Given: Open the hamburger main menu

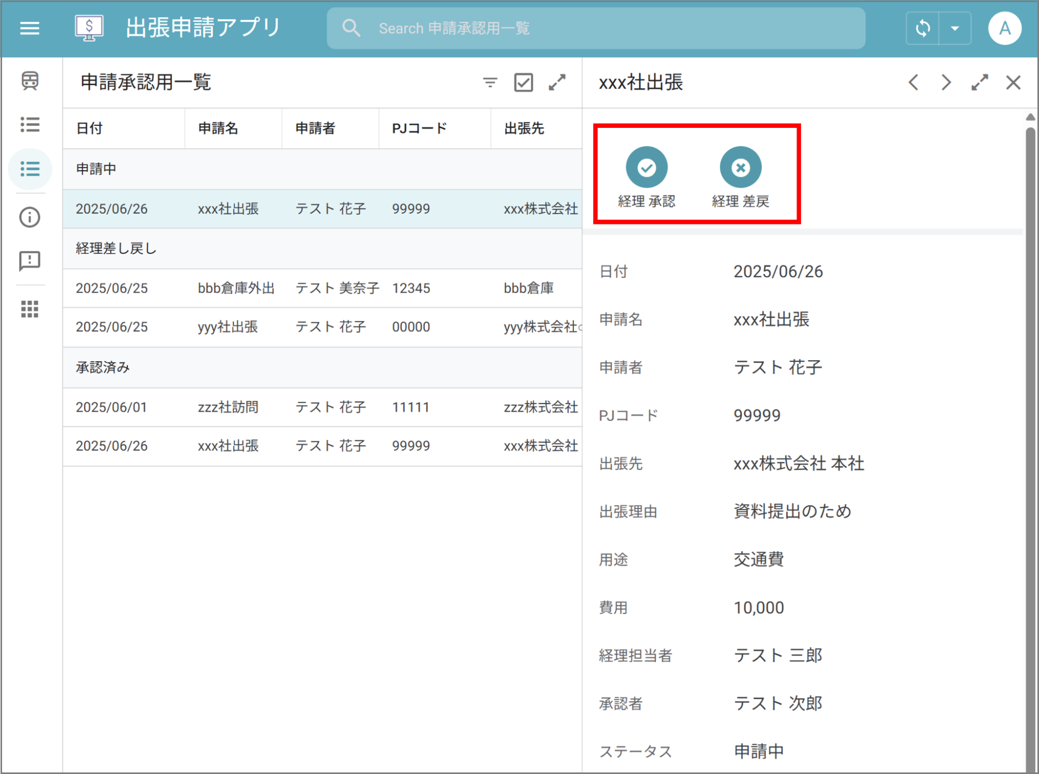Looking at the screenshot, I should [x=30, y=28].
